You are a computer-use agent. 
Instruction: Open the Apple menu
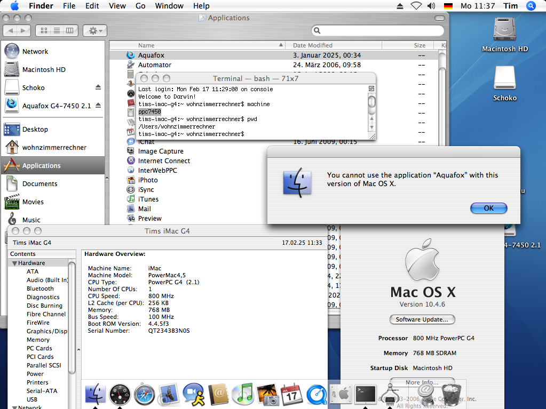[x=14, y=5]
